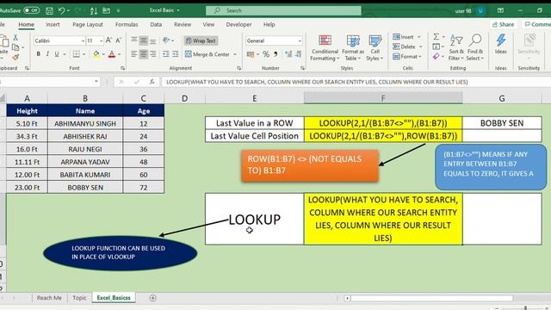Open Find & Select menu
Screen dimensions: 551x310
475,48
